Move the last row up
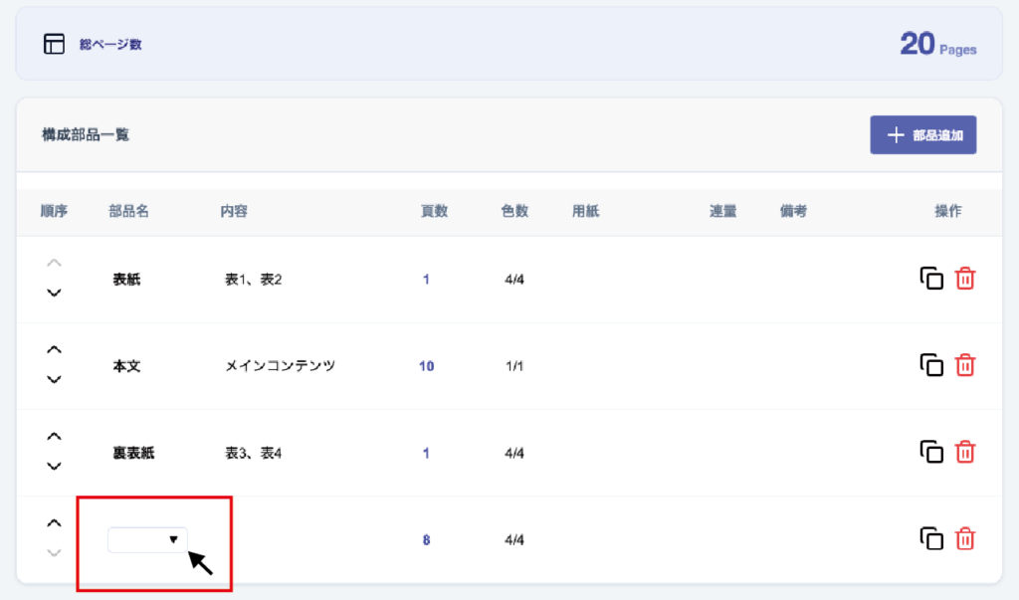1019x600 pixels. point(55,523)
